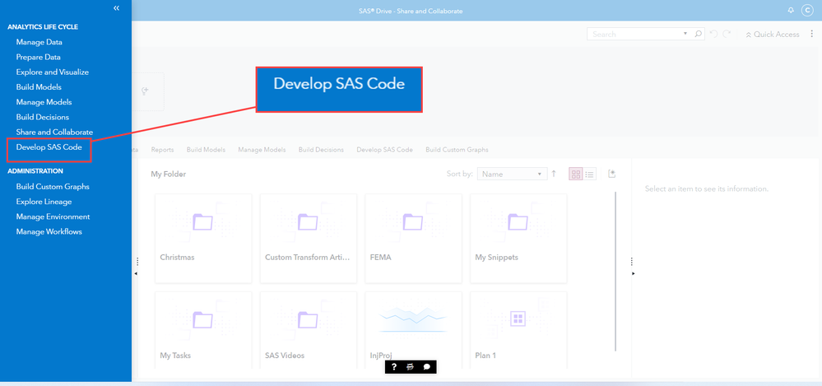Click the content area vertical scrollbar
The height and width of the screenshot is (386, 822).
615,271
